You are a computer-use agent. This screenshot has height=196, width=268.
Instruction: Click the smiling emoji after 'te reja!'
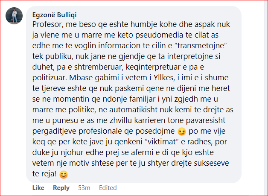(x=64, y=175)
